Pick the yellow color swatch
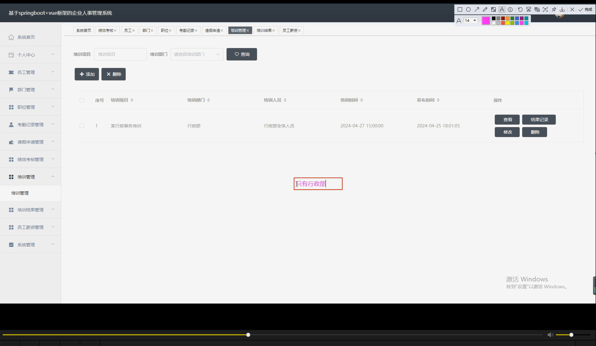596x346 pixels. [507, 22]
